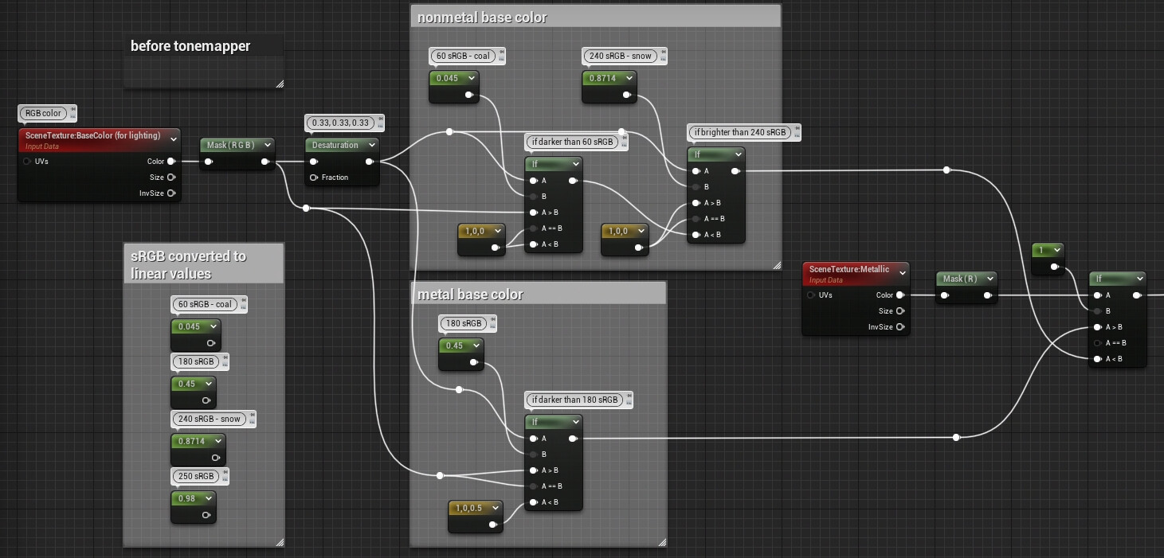1164x558 pixels.
Task: Click the UVs input pin on SceneTexture:Metallic
Action: 812,295
